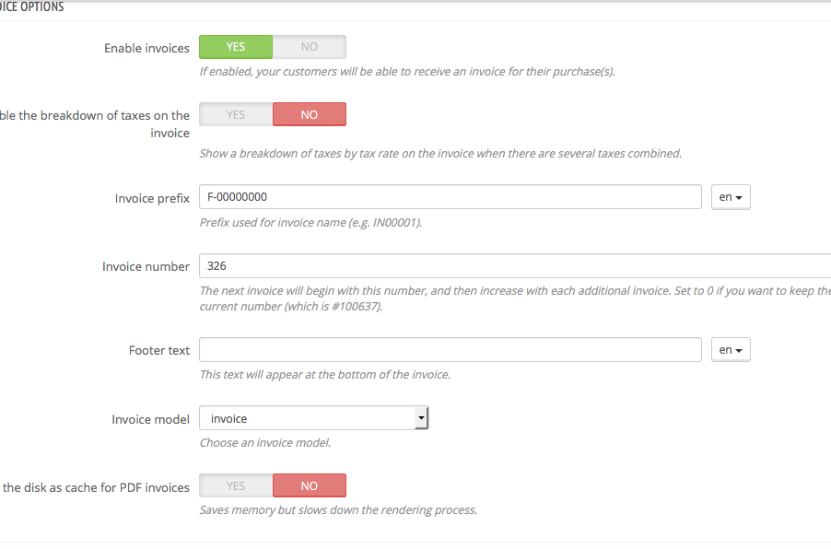This screenshot has width=831, height=549.
Task: Click the Enable invoices label
Action: tap(146, 48)
